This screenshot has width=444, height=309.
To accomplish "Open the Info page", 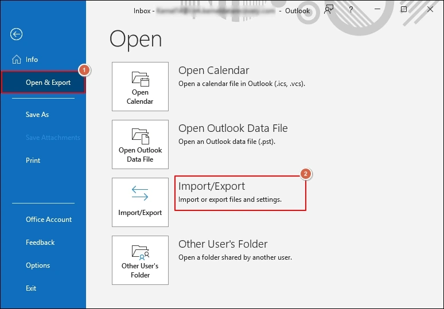I will [x=32, y=60].
